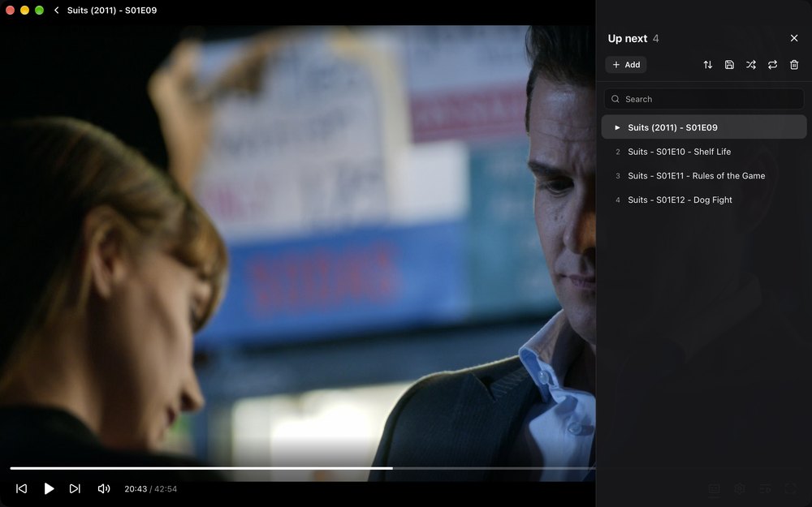Skip to the previous track
Image resolution: width=812 pixels, height=507 pixels.
pyautogui.click(x=21, y=488)
